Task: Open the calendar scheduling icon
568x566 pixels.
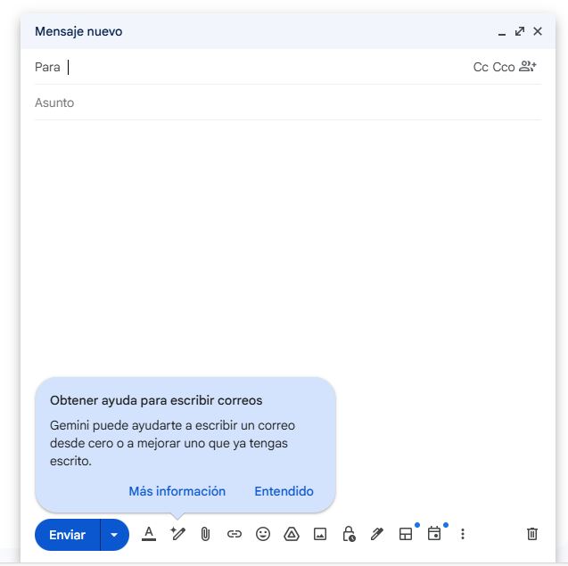Action: pos(434,534)
